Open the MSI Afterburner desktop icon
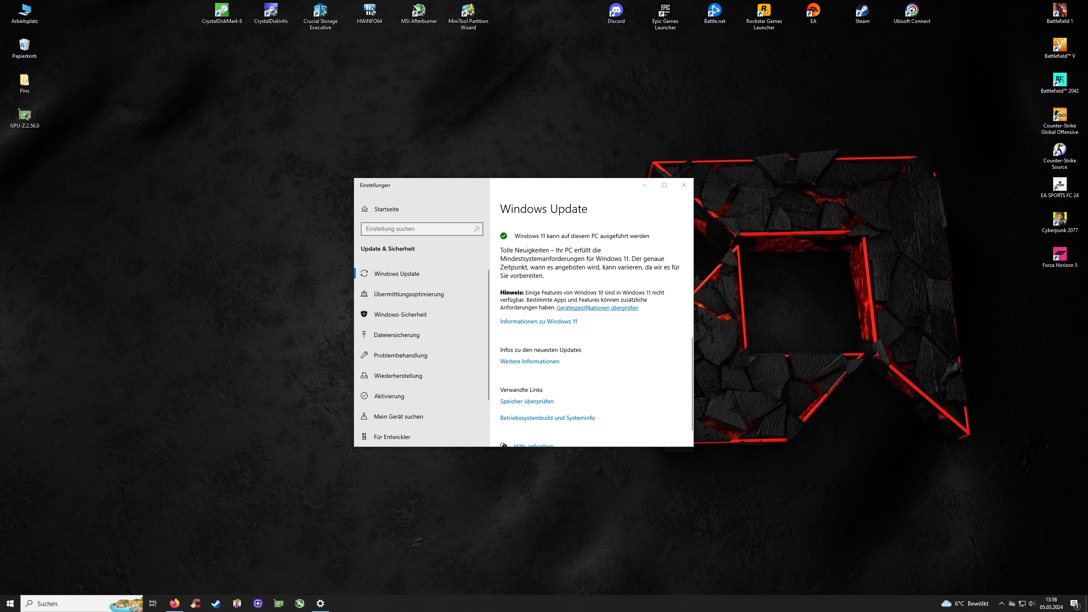Screen dimensions: 1088x612 tap(419, 10)
